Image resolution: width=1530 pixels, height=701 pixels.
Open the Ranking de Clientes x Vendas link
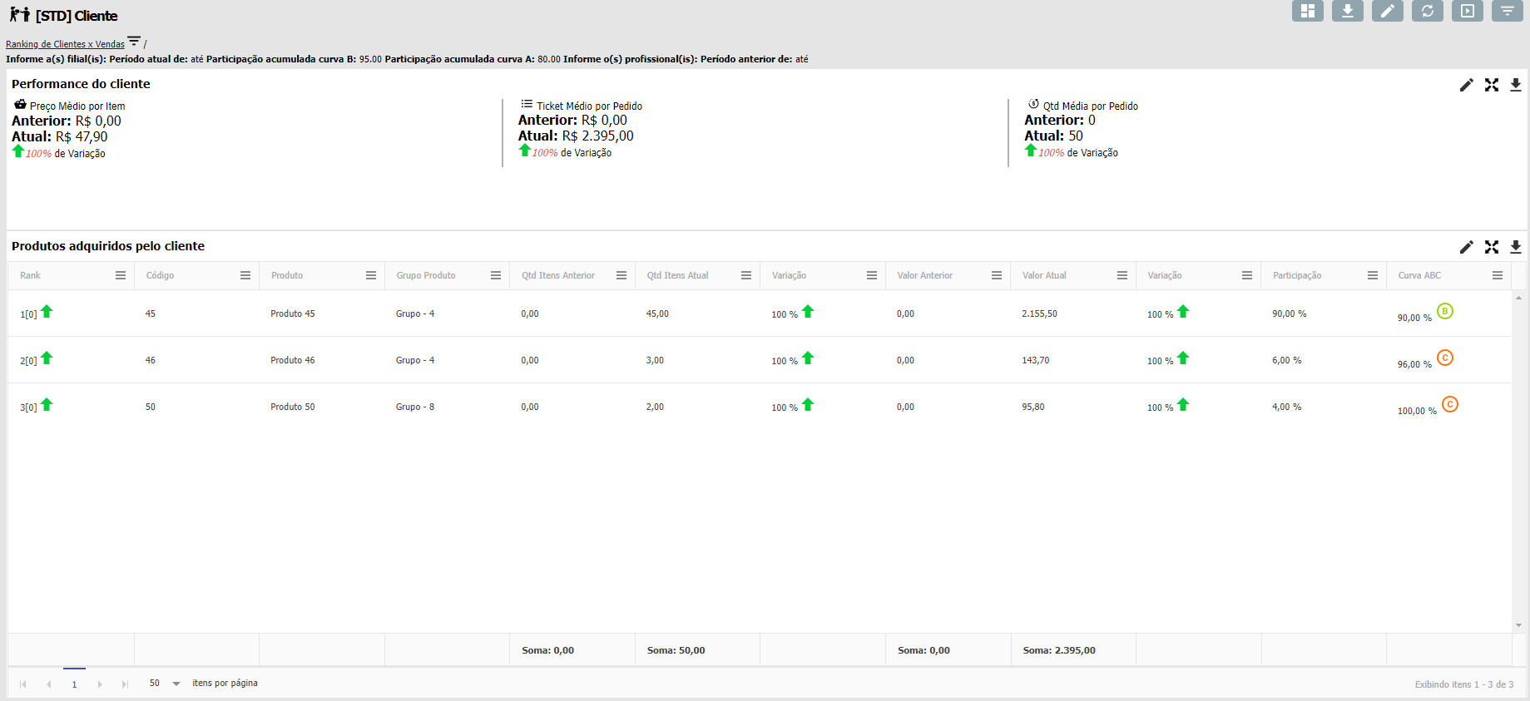click(65, 44)
